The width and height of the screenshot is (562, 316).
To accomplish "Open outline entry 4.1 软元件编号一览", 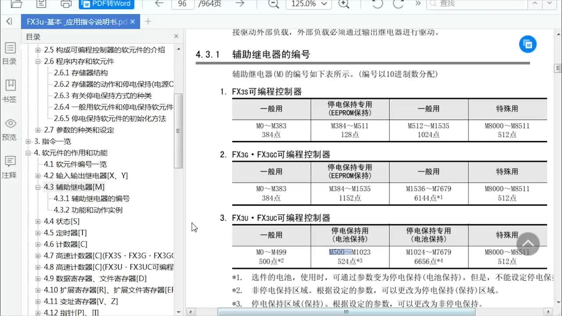I will coord(76,164).
